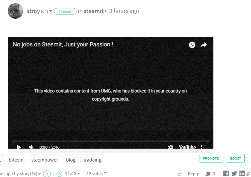Image resolution: width=251 pixels, height=177 pixels.
Task: Open YouTube settings gear
Action: [171, 147]
